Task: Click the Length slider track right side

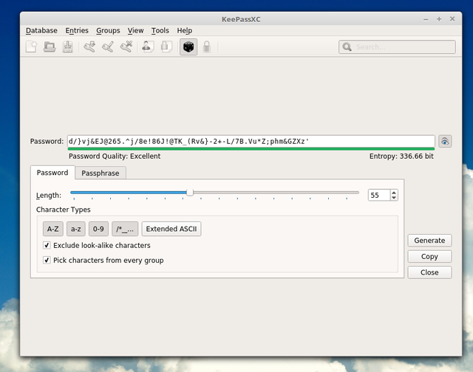Action: click(276, 192)
